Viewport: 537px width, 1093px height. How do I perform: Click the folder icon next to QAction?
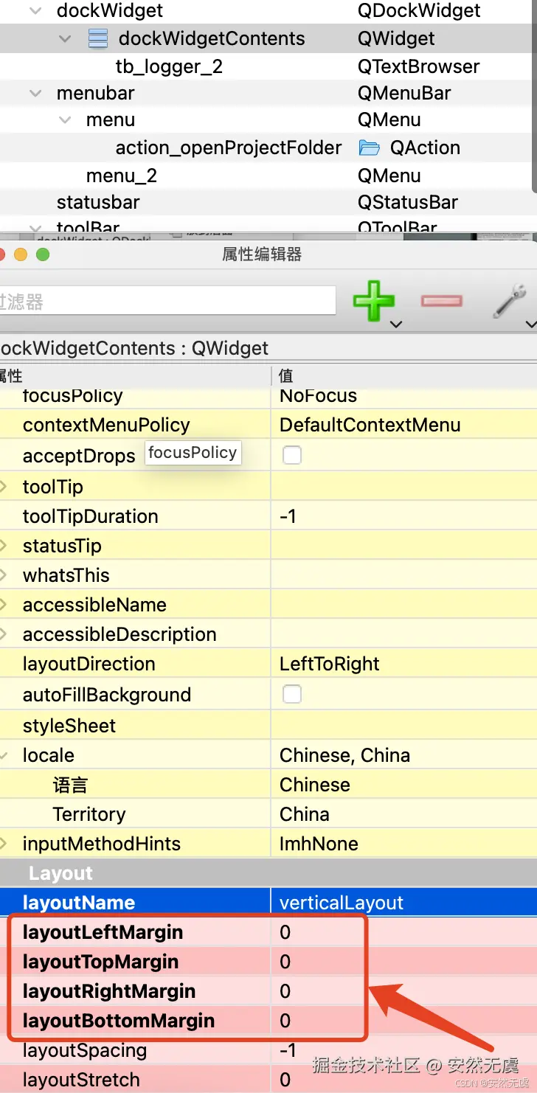[369, 148]
